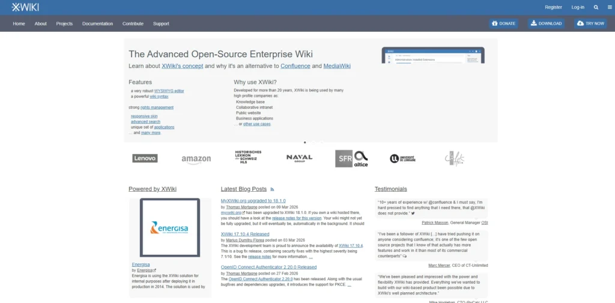Open the MyXWiki.org upgraded to 18.1.0 post

click(253, 201)
